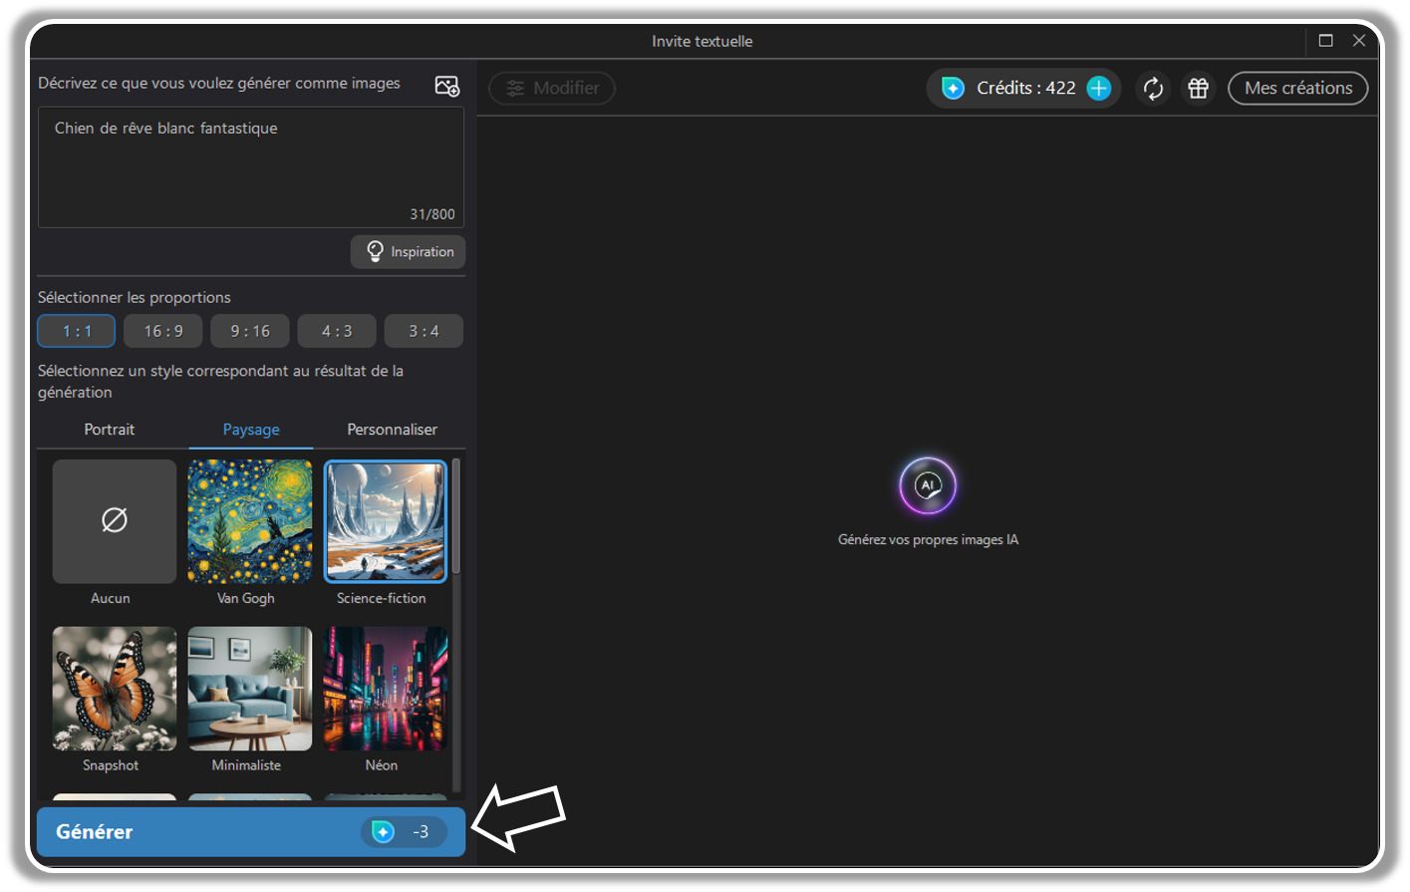
Task: Switch to the Portrait style tab
Action: (109, 430)
